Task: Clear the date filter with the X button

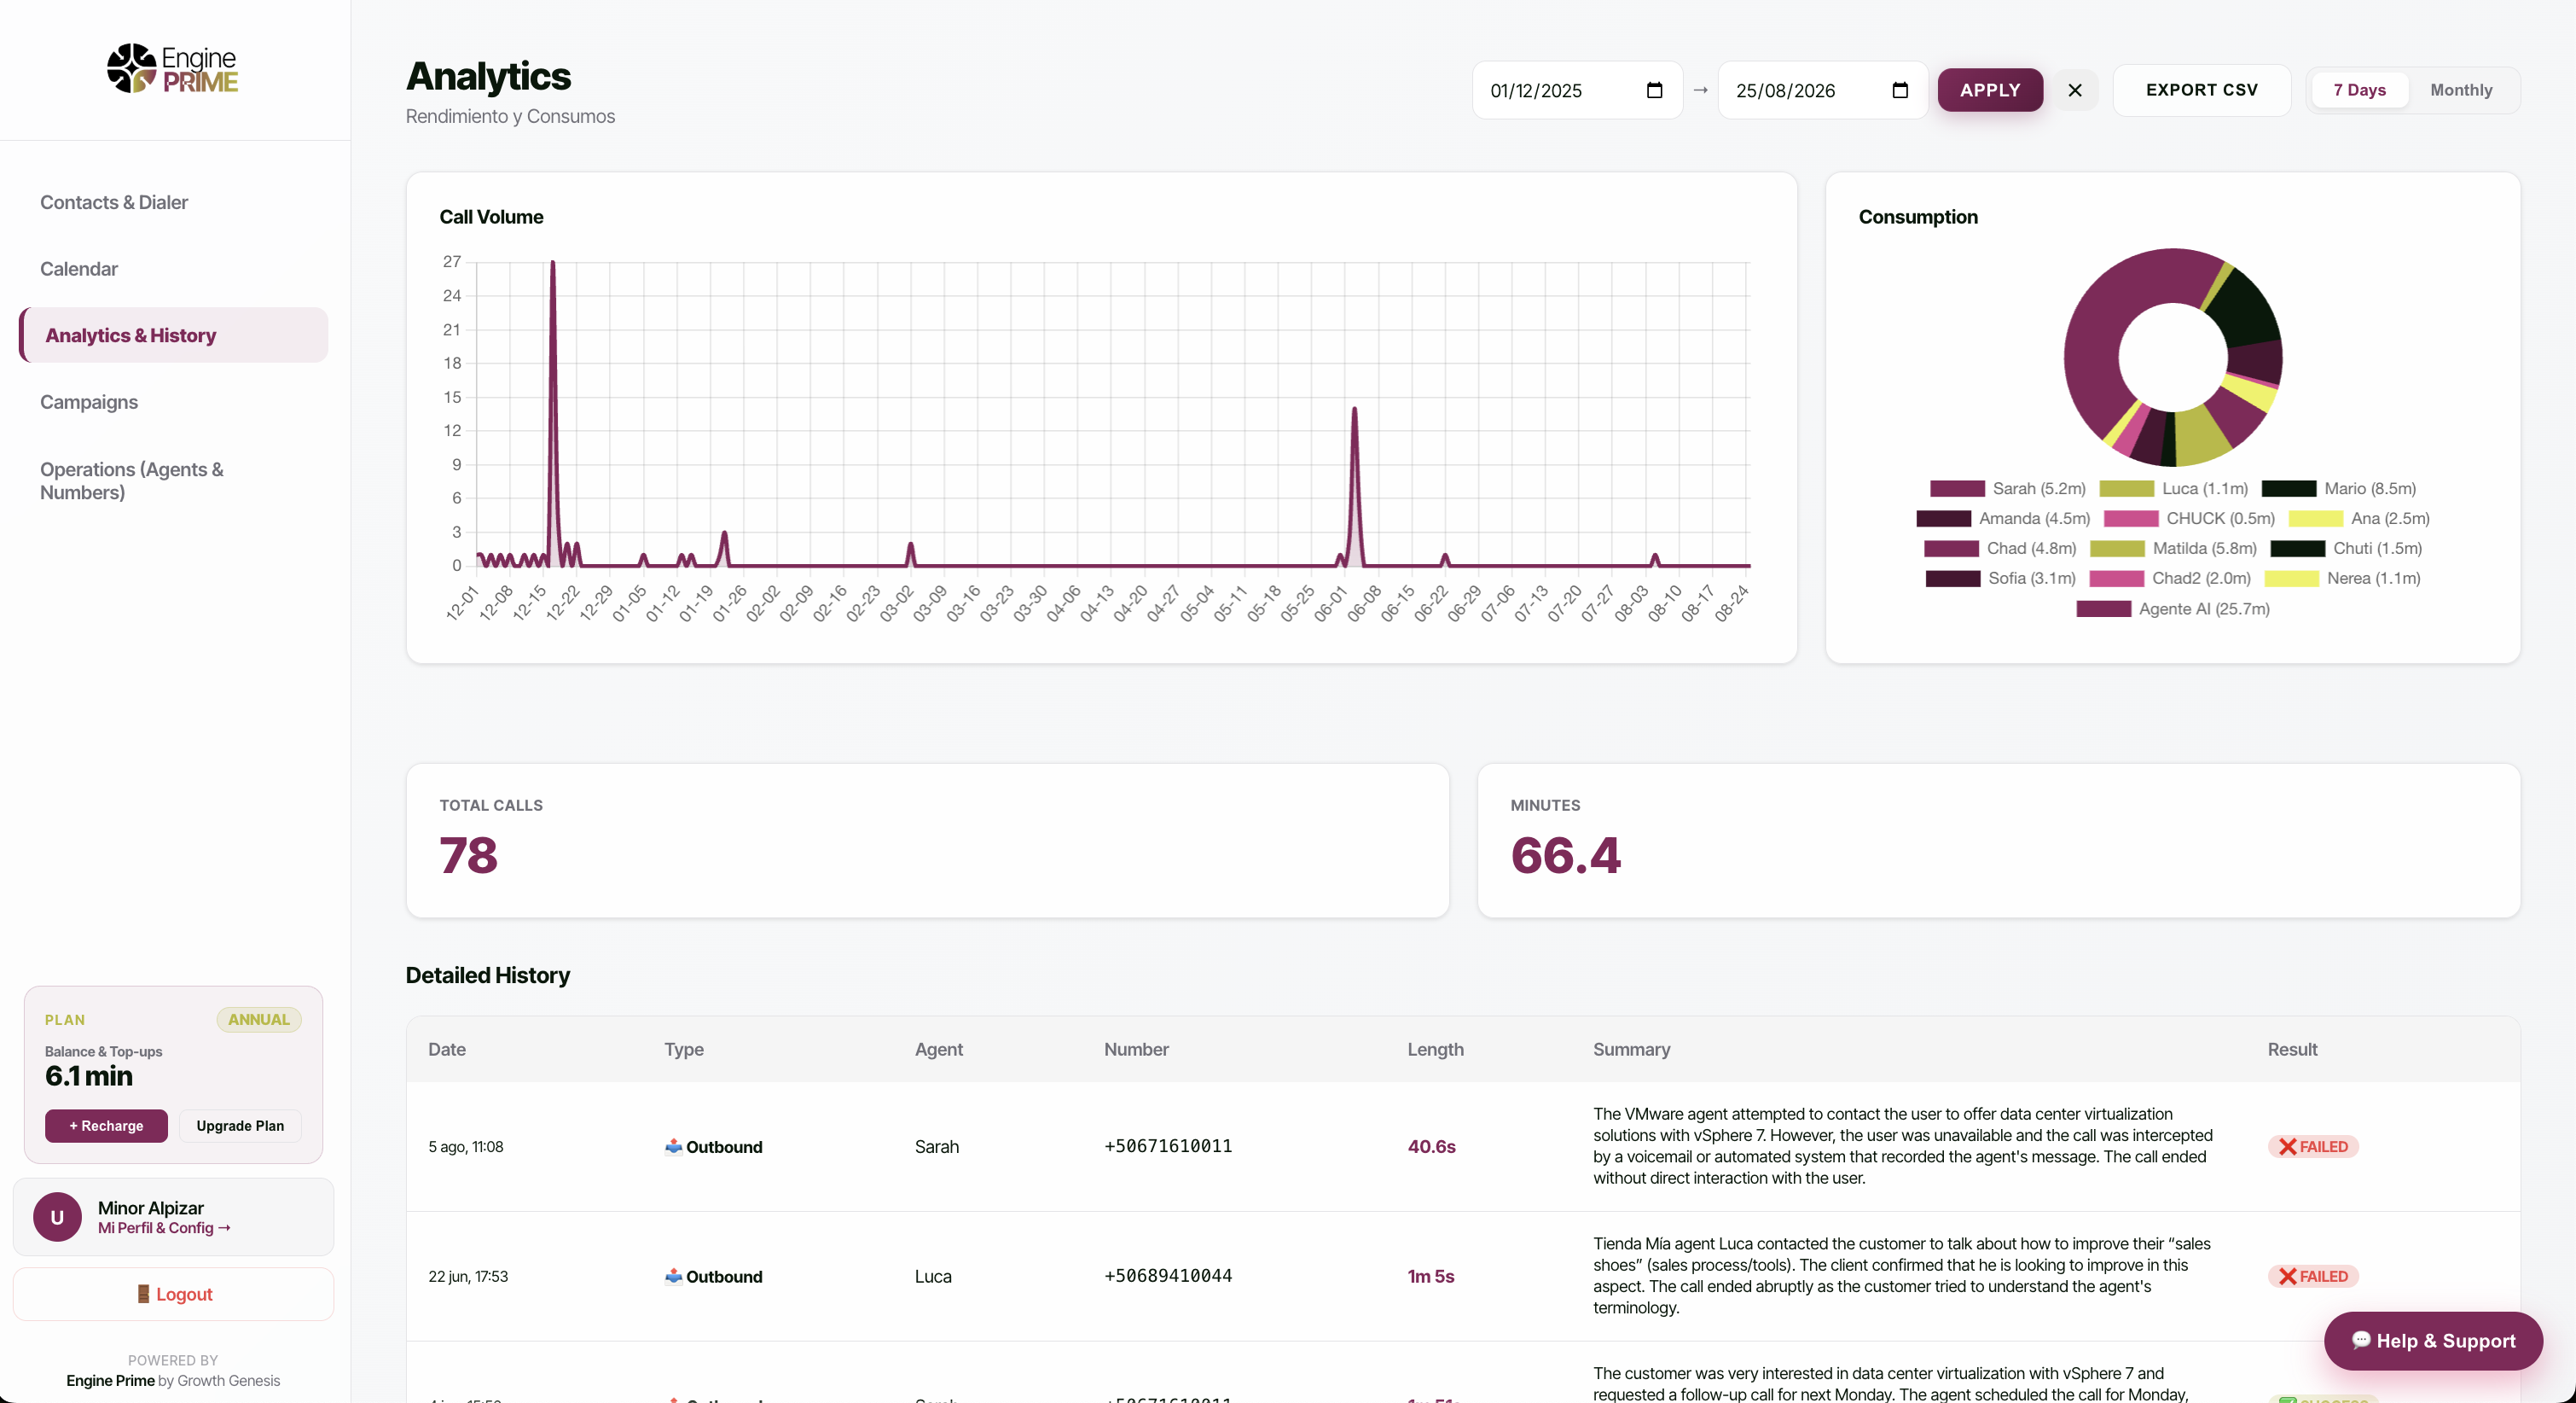Action: point(2075,90)
